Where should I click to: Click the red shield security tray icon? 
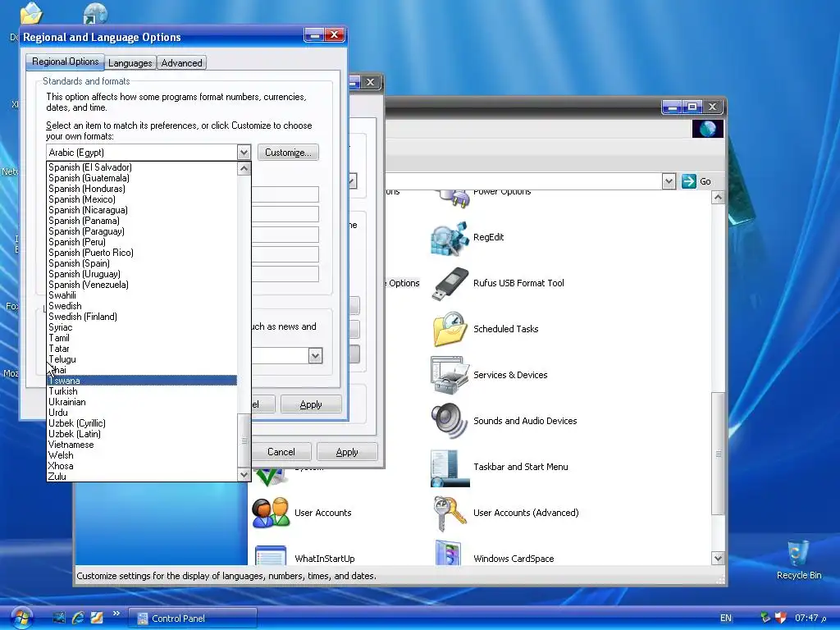(x=781, y=618)
